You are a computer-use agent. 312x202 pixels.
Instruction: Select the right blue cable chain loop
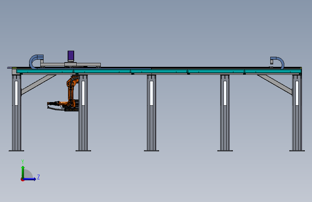(277, 63)
